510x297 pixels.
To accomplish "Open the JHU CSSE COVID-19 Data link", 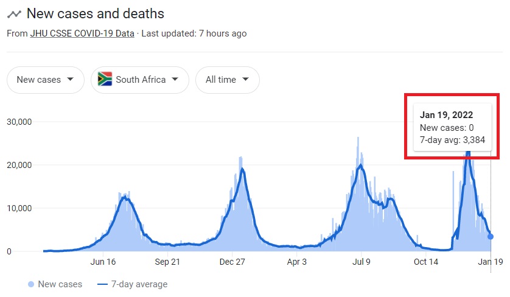I will [82, 33].
